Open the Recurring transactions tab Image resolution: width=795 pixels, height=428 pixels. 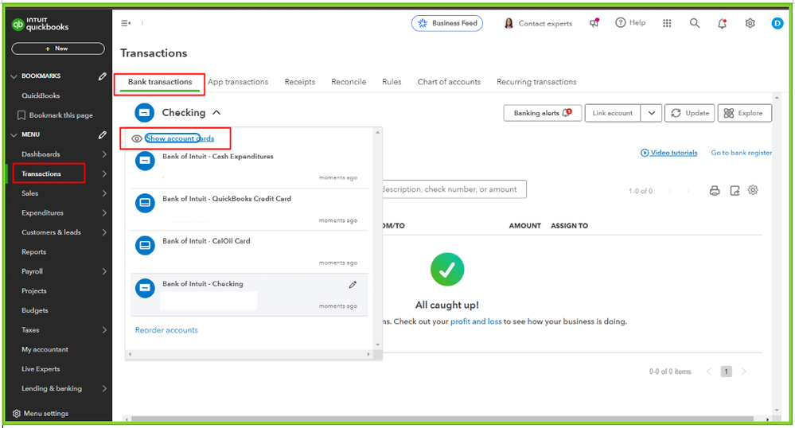pyautogui.click(x=536, y=82)
